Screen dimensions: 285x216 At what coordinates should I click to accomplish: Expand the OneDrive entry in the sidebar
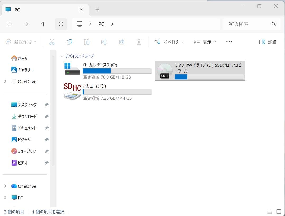coord(6,81)
